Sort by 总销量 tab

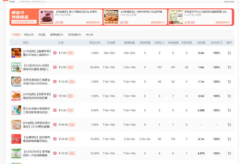17,35
